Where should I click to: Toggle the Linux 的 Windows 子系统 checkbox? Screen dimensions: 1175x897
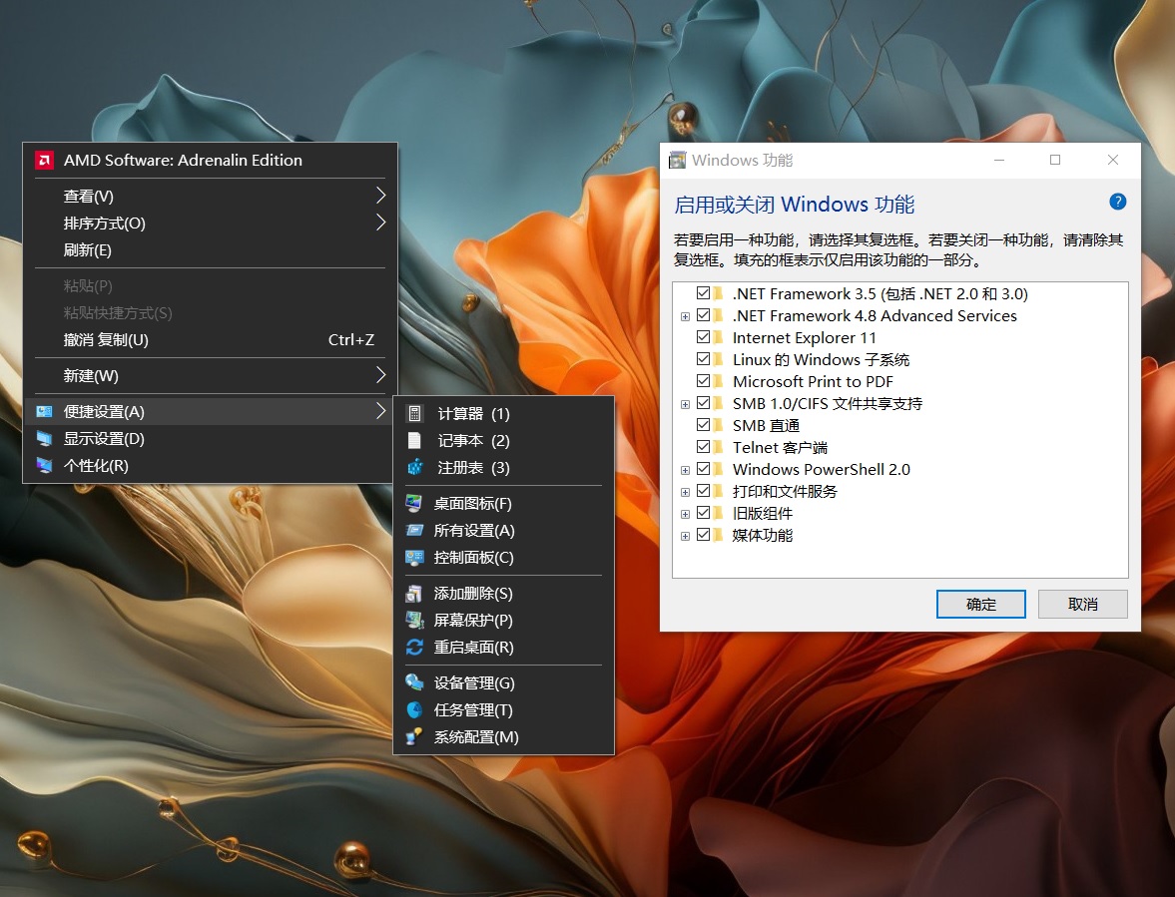pyautogui.click(x=703, y=359)
